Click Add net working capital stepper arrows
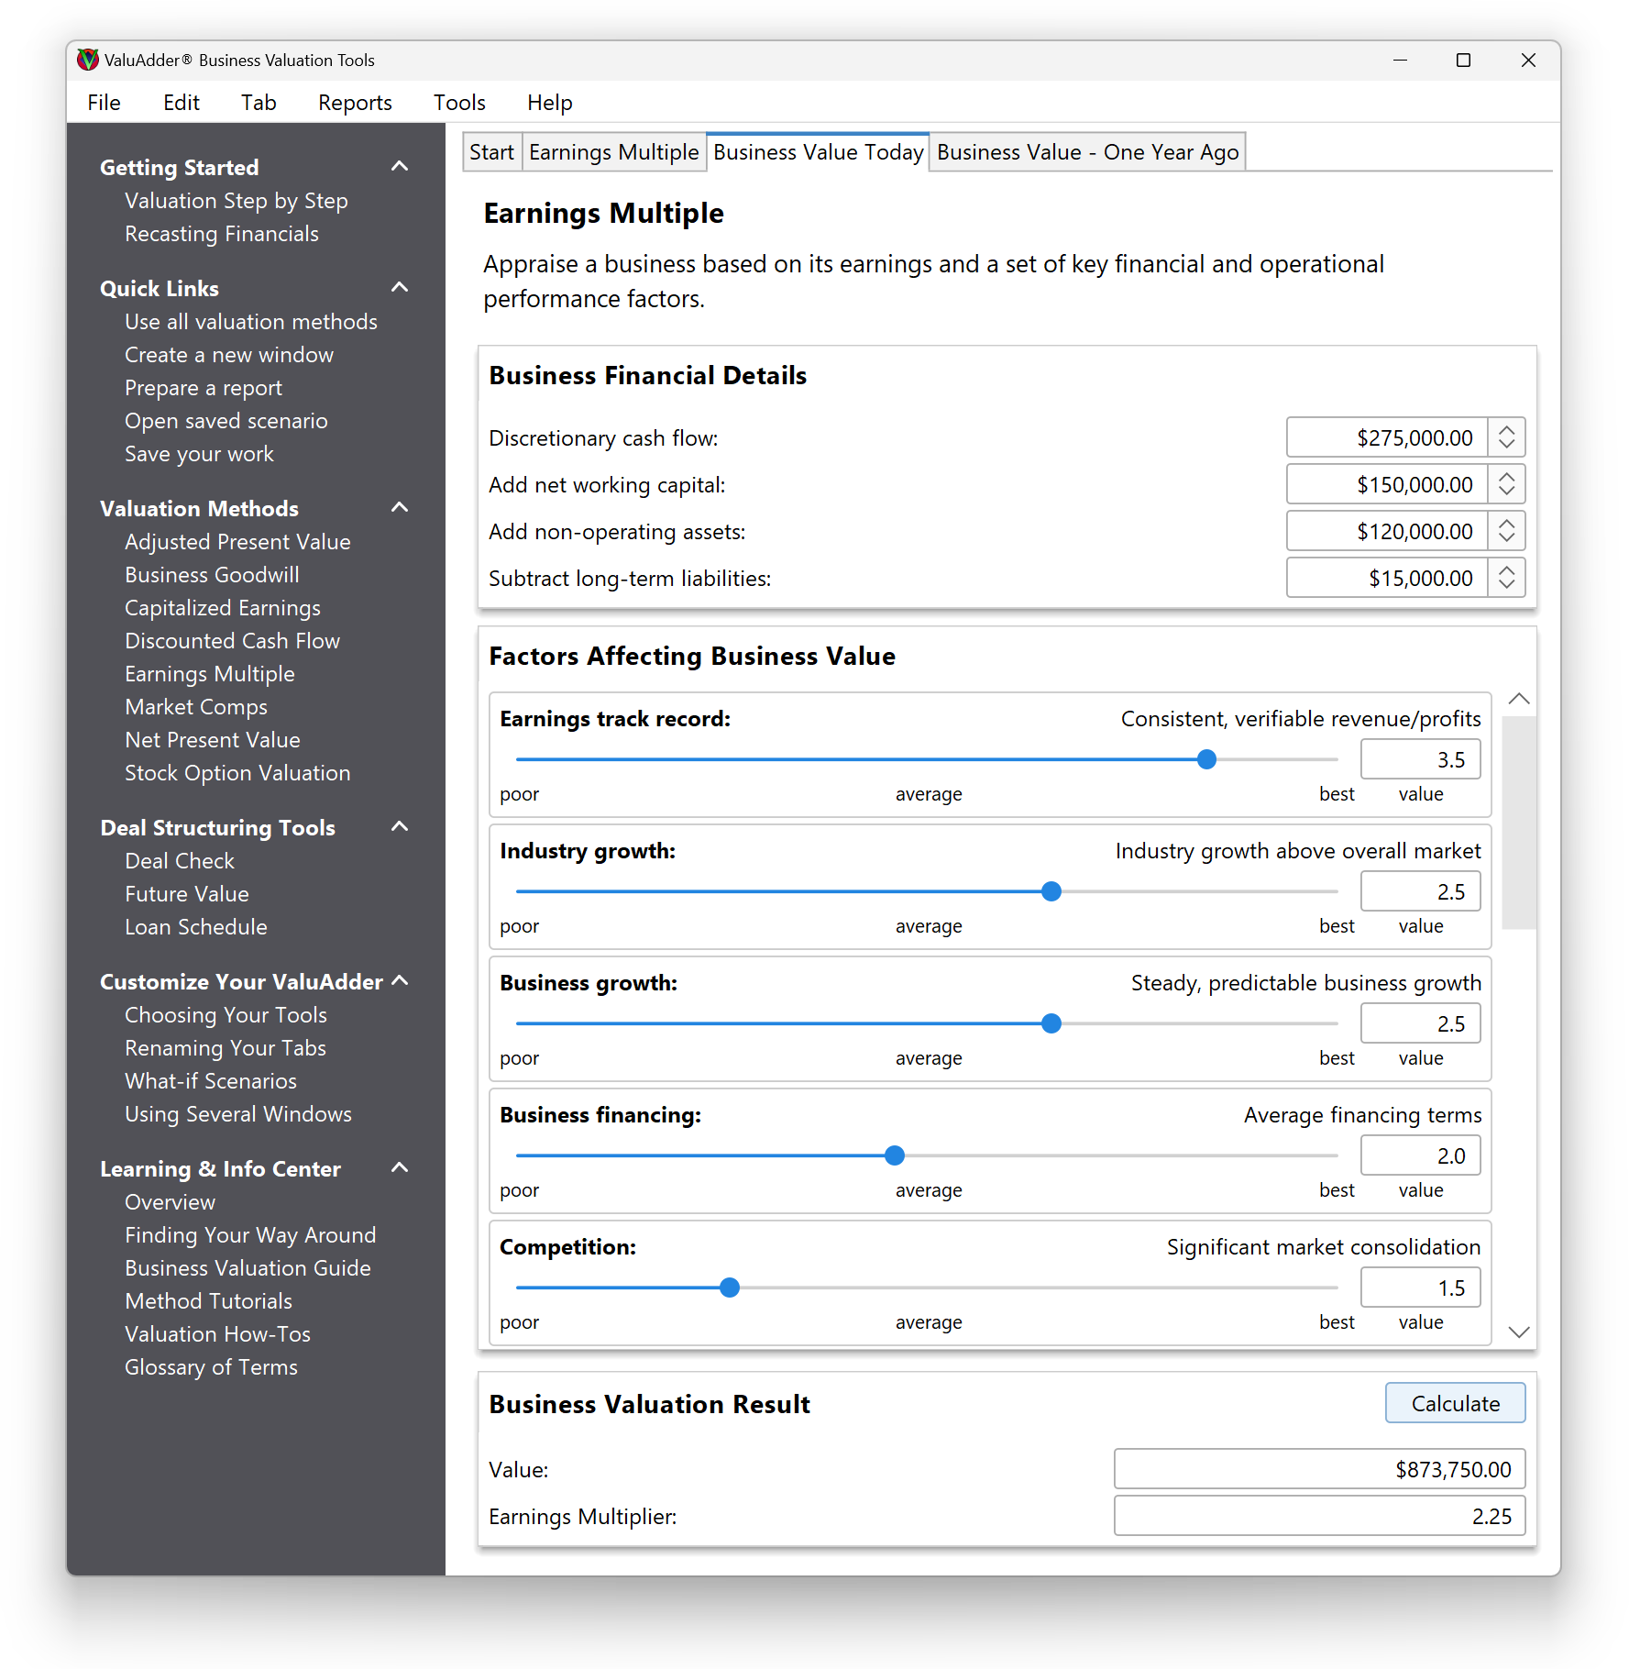This screenshot has width=1629, height=1669. [x=1506, y=484]
